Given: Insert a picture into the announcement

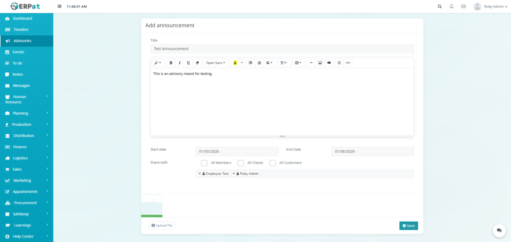Looking at the screenshot, I should 320,63.
